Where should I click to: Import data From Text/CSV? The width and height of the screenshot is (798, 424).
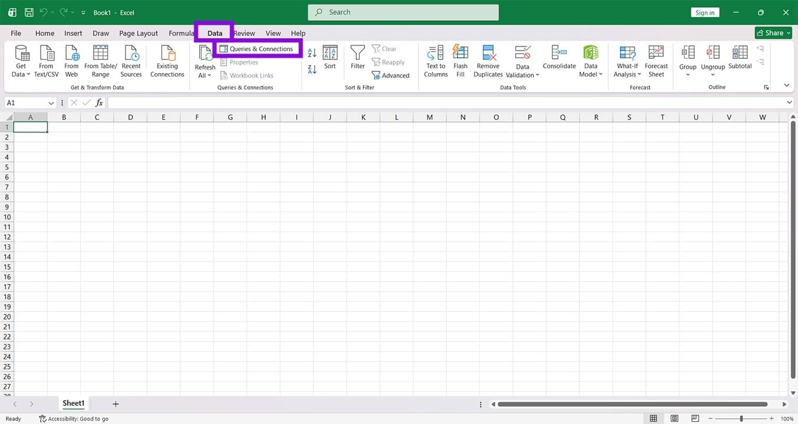[x=47, y=61]
